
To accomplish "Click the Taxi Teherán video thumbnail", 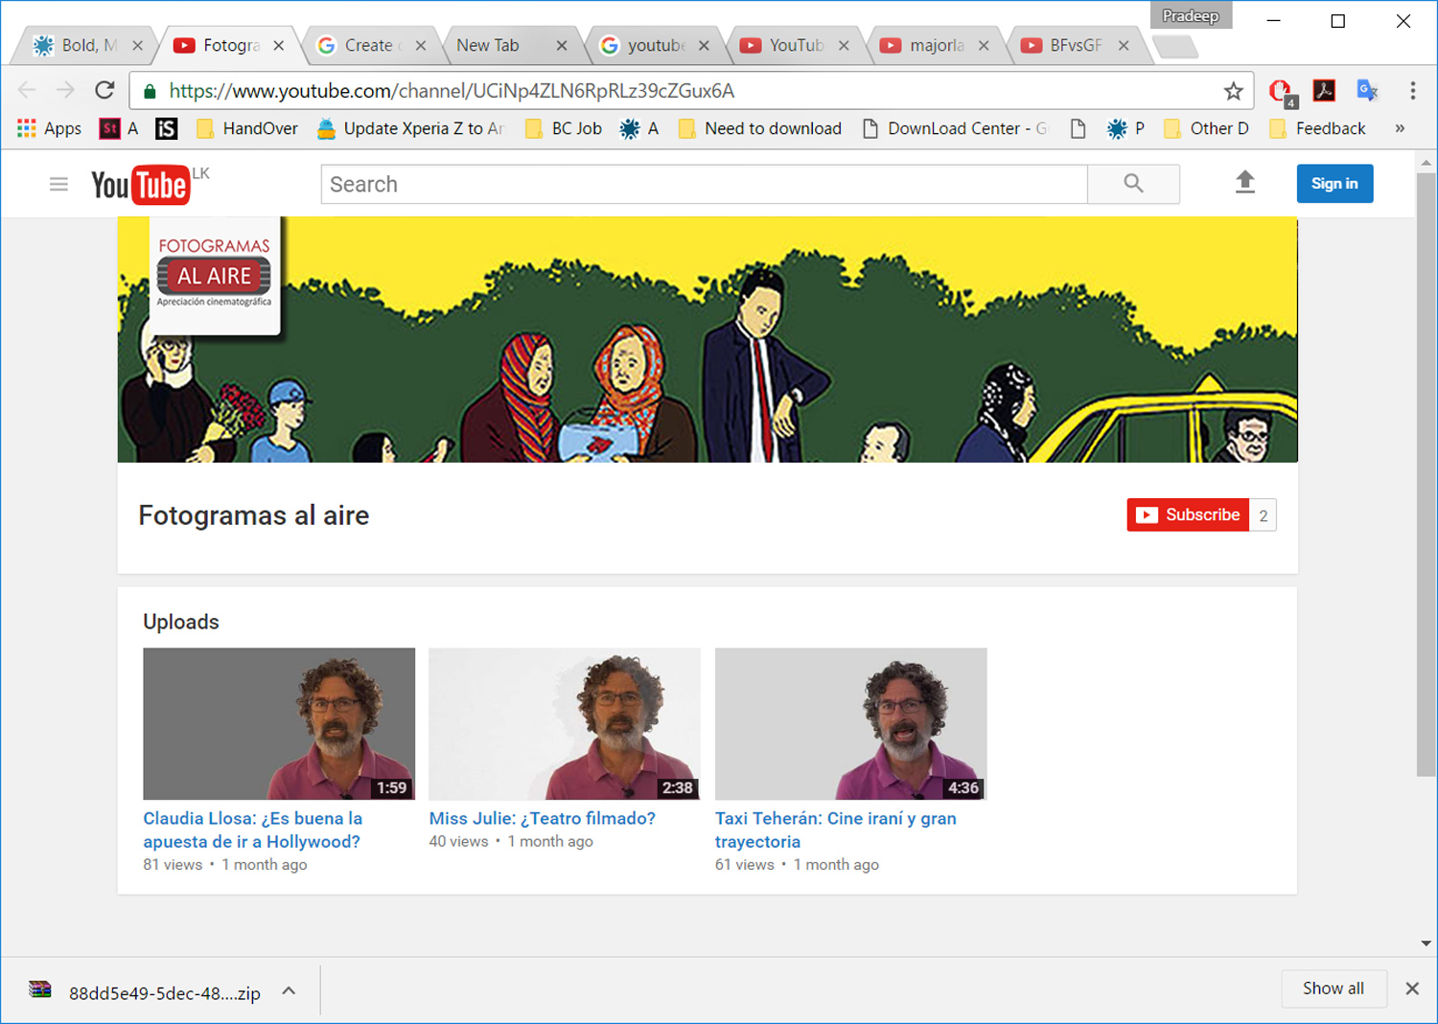I will point(850,723).
